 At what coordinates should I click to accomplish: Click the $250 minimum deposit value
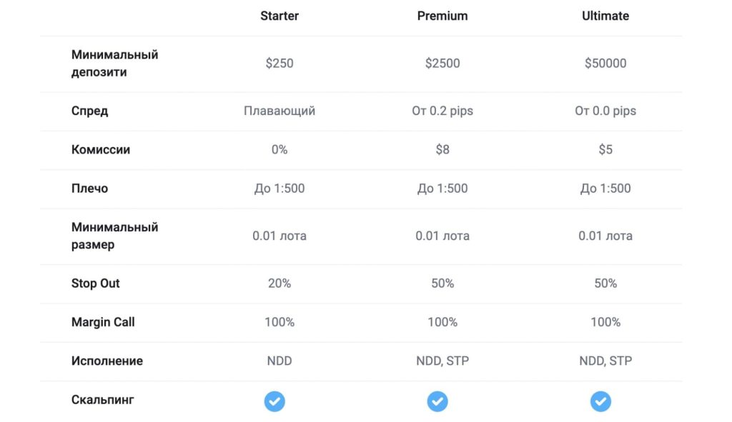280,63
